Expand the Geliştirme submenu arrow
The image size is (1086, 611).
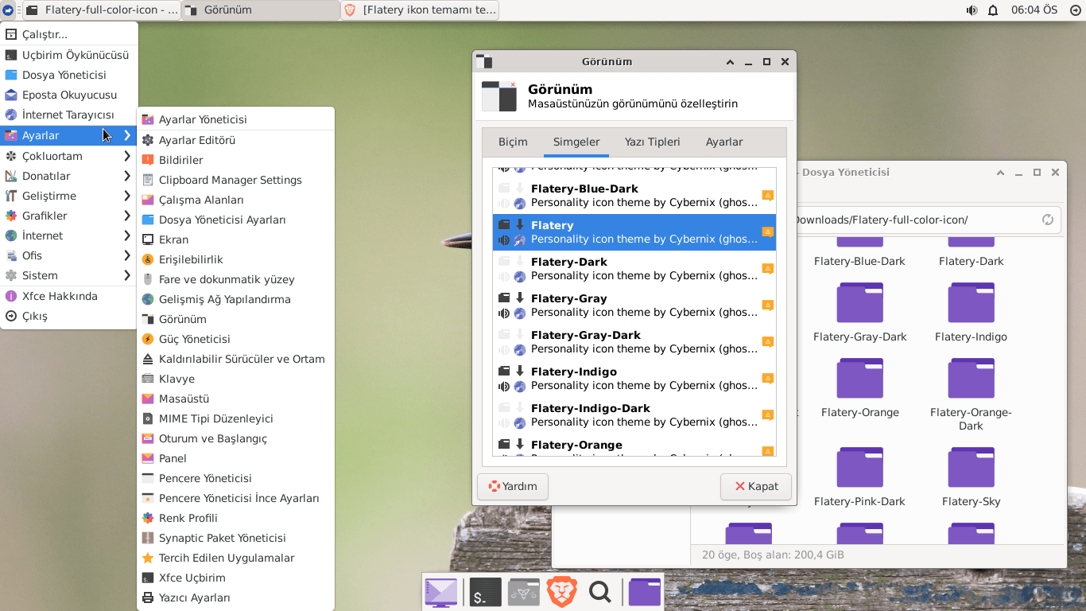point(127,196)
